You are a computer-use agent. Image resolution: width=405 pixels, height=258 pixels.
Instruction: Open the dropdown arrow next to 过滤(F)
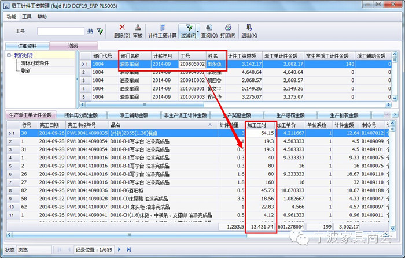(198, 31)
